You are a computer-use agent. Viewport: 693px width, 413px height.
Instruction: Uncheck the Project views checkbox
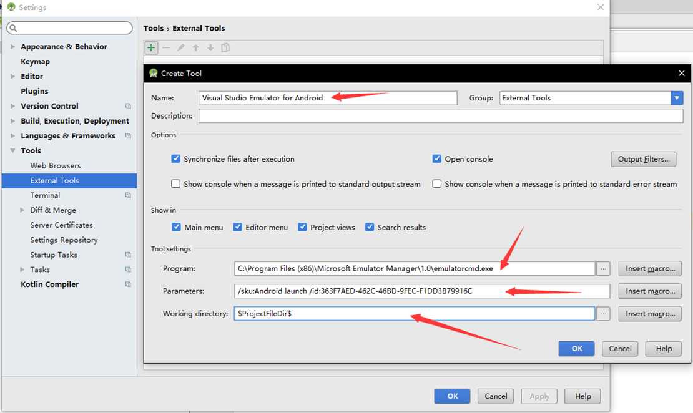[302, 227]
